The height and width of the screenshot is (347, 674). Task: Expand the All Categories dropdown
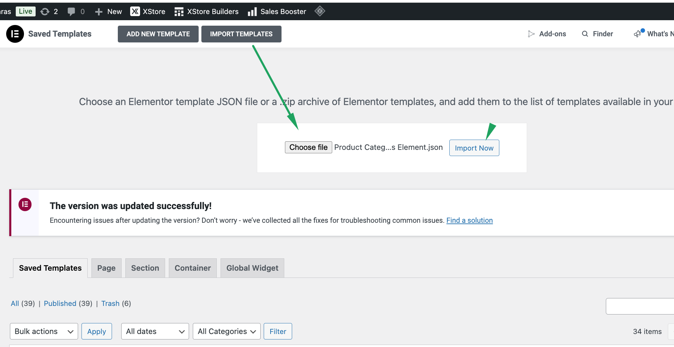point(227,331)
